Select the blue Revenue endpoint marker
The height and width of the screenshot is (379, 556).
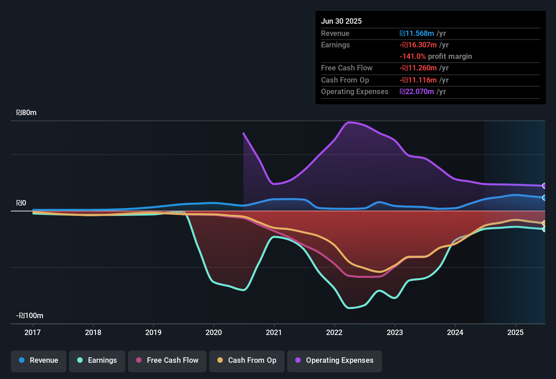[x=544, y=198]
